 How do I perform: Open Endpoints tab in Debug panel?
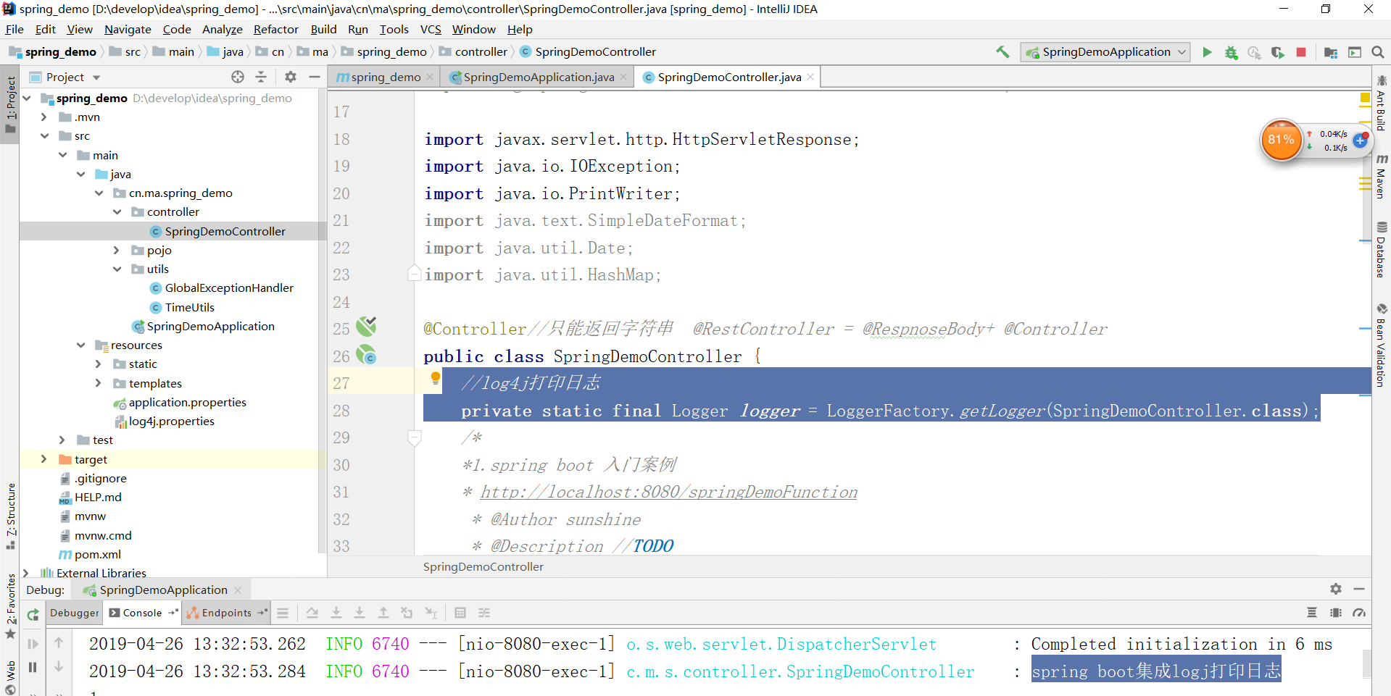click(x=226, y=613)
